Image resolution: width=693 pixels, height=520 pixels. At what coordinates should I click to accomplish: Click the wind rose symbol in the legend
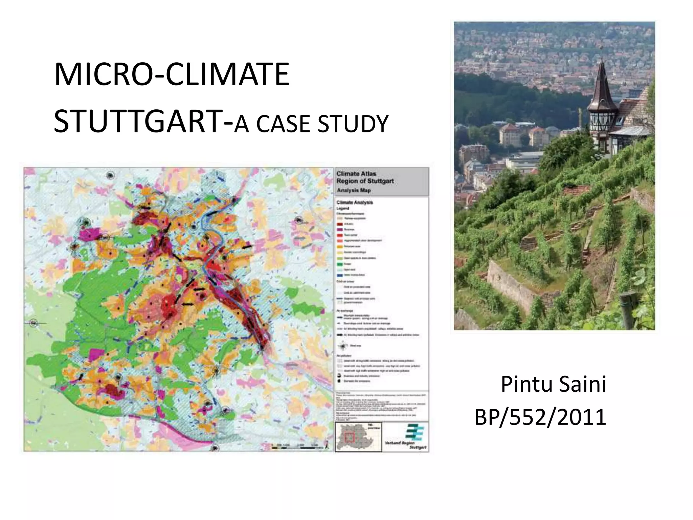(343, 346)
